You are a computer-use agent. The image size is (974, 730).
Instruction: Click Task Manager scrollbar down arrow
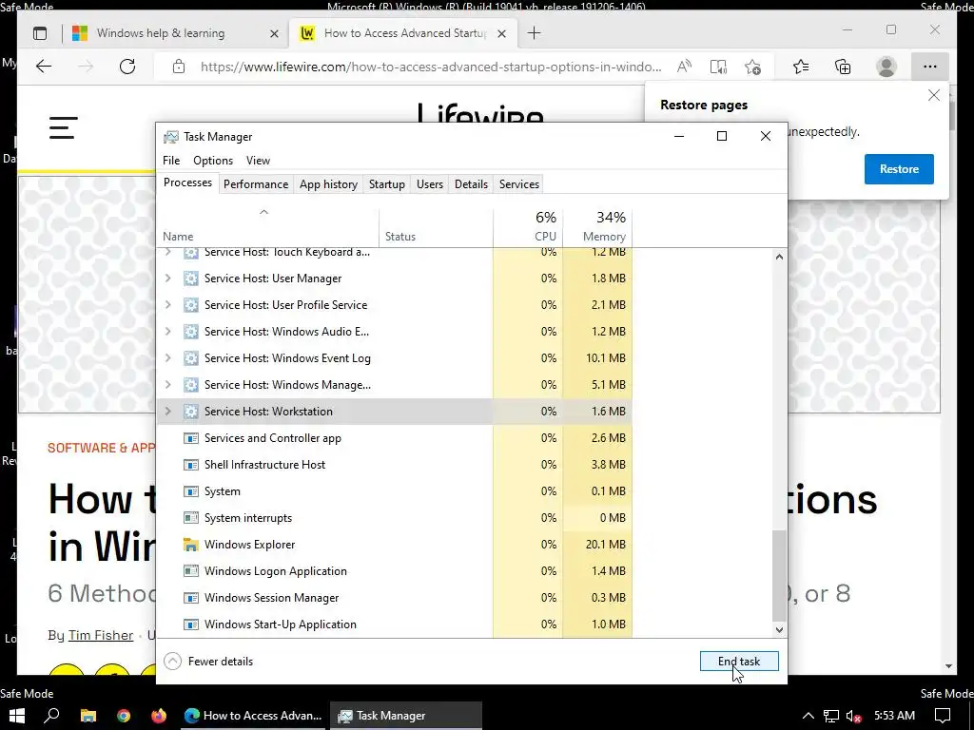coord(779,630)
